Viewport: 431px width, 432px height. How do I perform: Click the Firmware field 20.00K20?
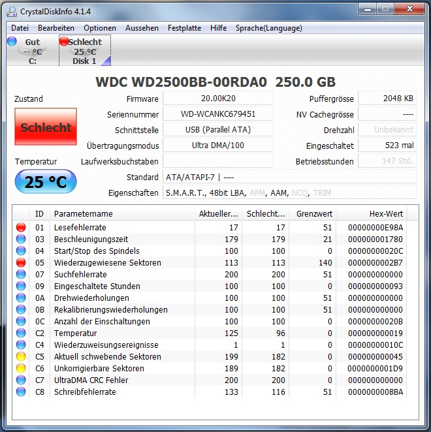[218, 99]
